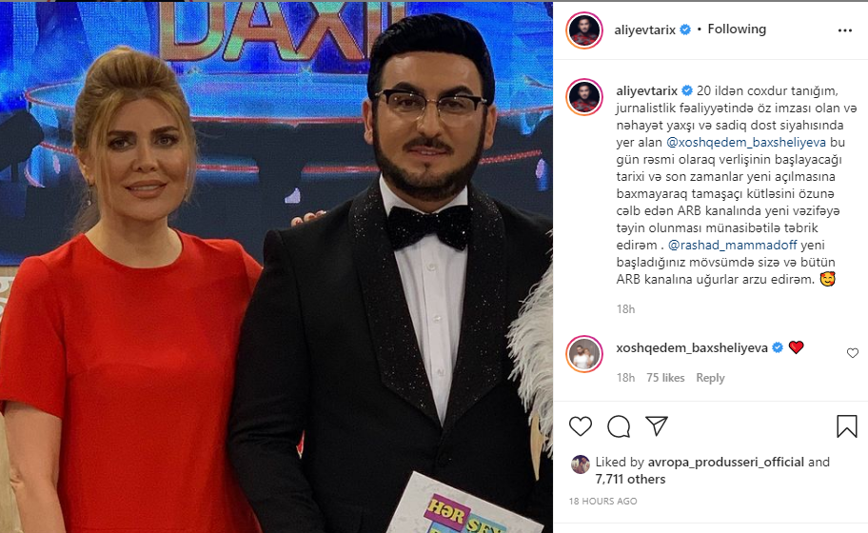Open the small avatar beside Liked by
Image resolution: width=868 pixels, height=533 pixels.
click(x=581, y=464)
